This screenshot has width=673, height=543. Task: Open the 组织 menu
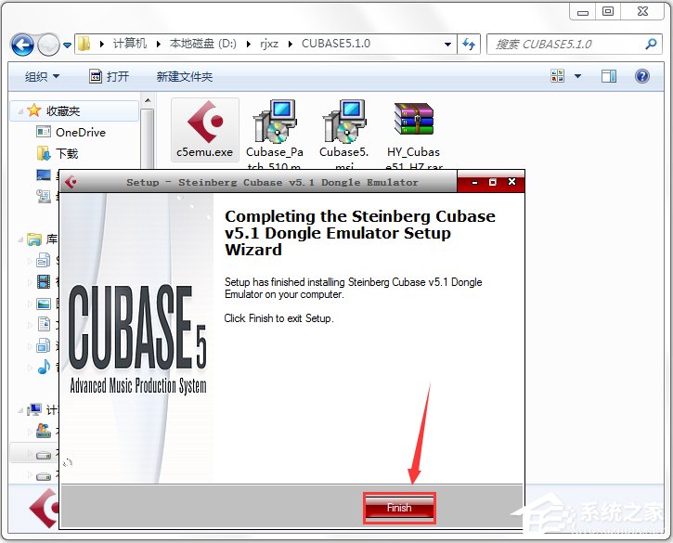click(42, 77)
